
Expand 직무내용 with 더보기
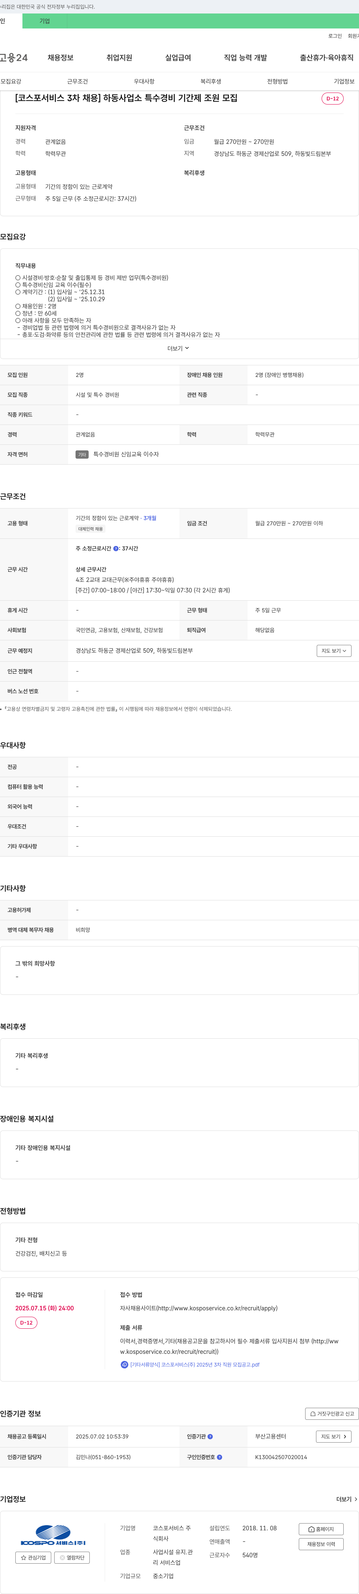point(179,348)
